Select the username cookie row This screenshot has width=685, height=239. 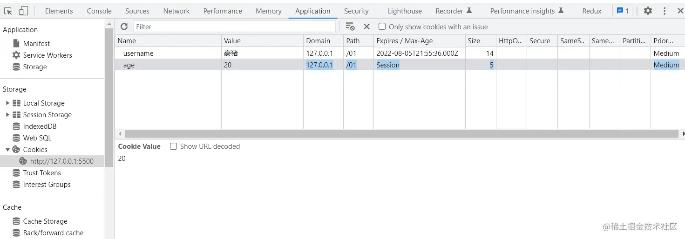[x=138, y=53]
